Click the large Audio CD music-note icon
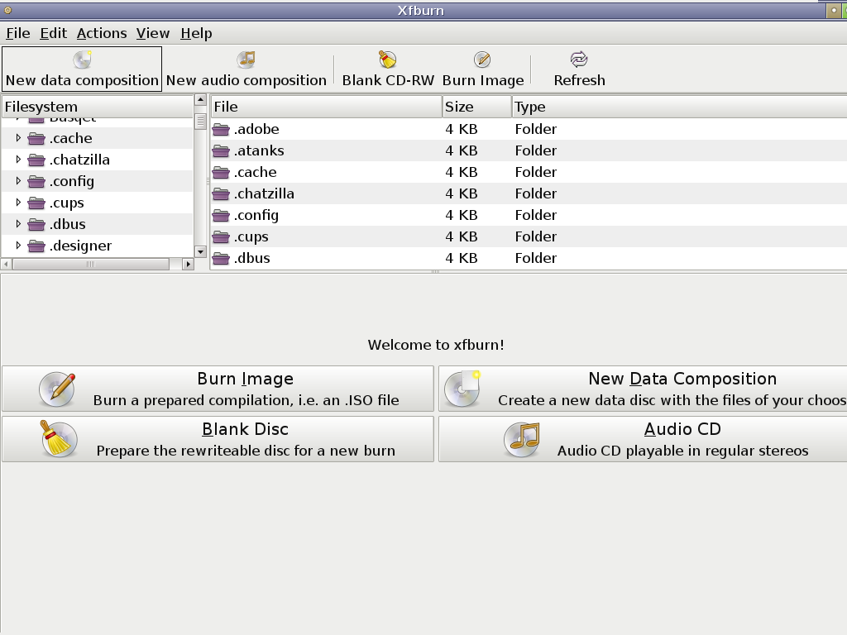Screen dimensions: 847x635 pyautogui.click(x=522, y=440)
